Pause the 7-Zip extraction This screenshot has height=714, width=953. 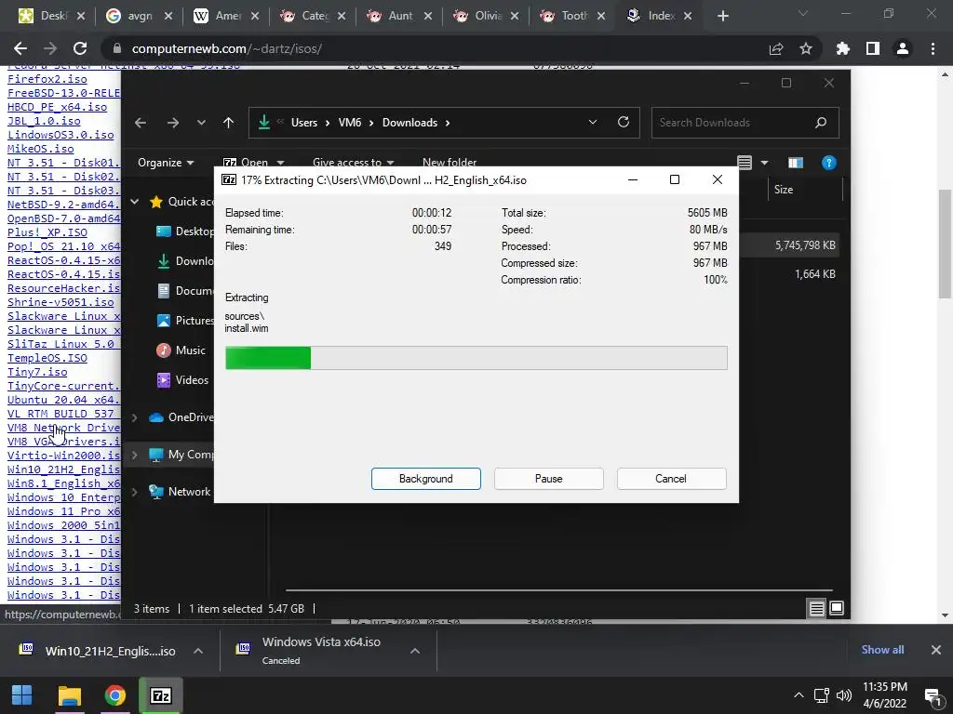[548, 479]
